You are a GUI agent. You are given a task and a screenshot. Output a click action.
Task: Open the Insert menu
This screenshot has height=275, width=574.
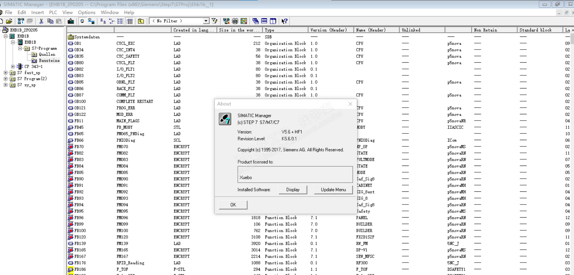(37, 12)
